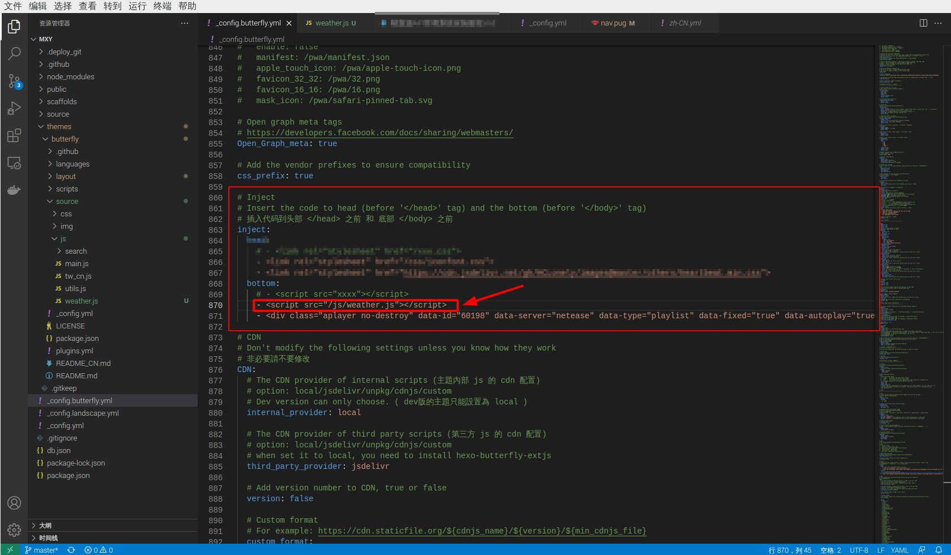
Task: Open Remote Explorer view
Action: click(x=14, y=163)
